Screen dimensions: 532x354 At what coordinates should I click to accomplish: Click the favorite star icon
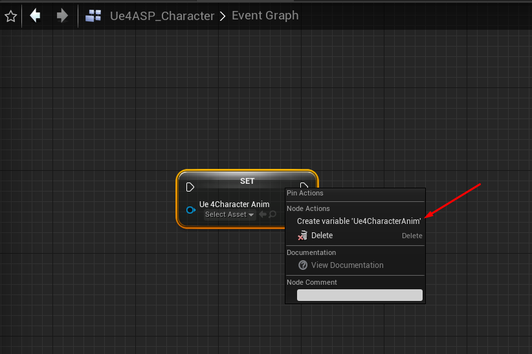(x=11, y=16)
